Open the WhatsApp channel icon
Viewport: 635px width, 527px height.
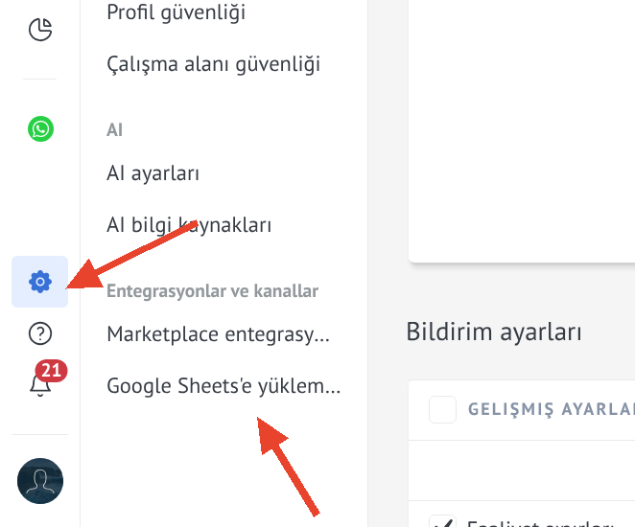click(x=40, y=129)
